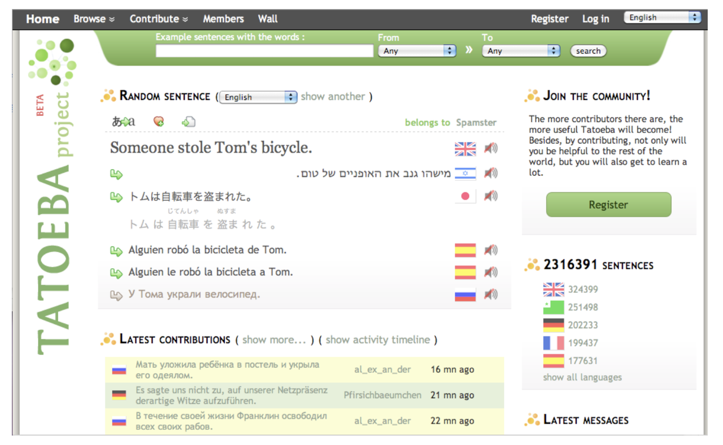Click UK flag in sentence statistics
This screenshot has height=445, width=723.
[x=554, y=290]
